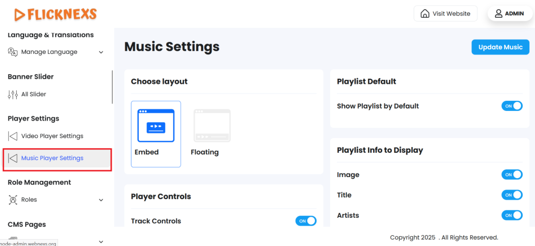Expand the CMS Pages submenu chevron

[101, 242]
